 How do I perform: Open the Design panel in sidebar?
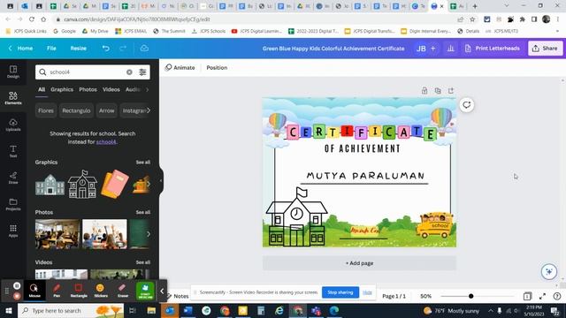(13, 72)
